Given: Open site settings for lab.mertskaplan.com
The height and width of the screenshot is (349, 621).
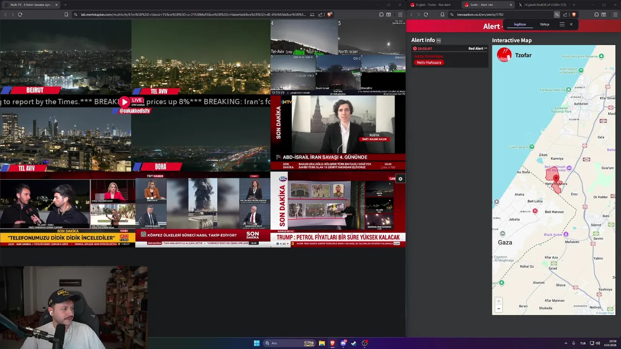Looking at the screenshot, I should tap(76, 15).
